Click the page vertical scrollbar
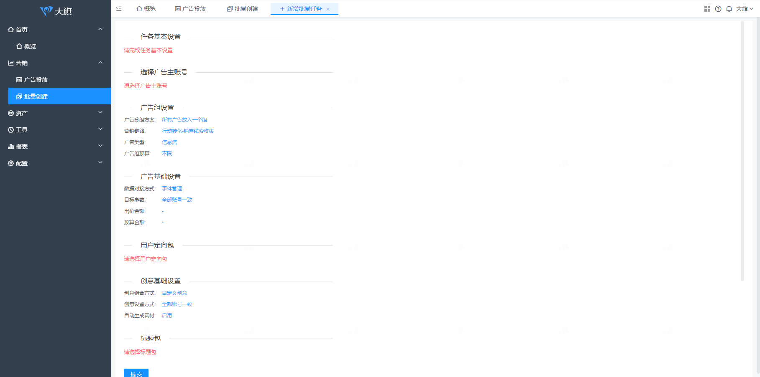The width and height of the screenshot is (760, 377). tap(742, 150)
